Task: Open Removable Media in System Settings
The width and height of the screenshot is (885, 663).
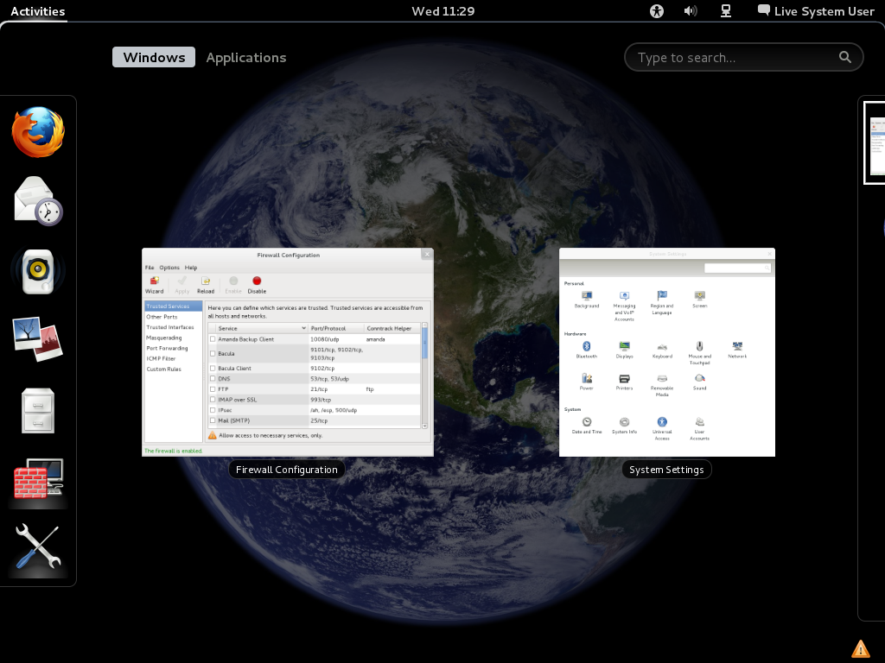Action: (662, 386)
